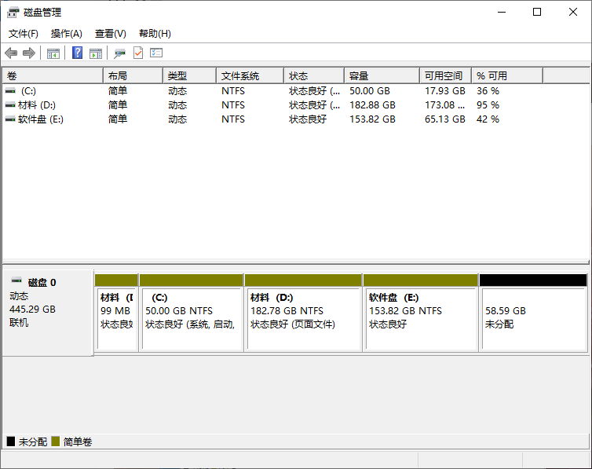Click the Back arrow toolbar icon
The width and height of the screenshot is (592, 469).
click(11, 53)
